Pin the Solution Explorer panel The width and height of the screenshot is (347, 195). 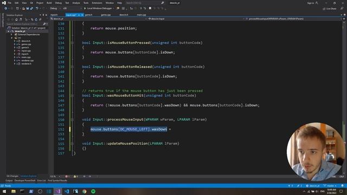click(x=43, y=15)
